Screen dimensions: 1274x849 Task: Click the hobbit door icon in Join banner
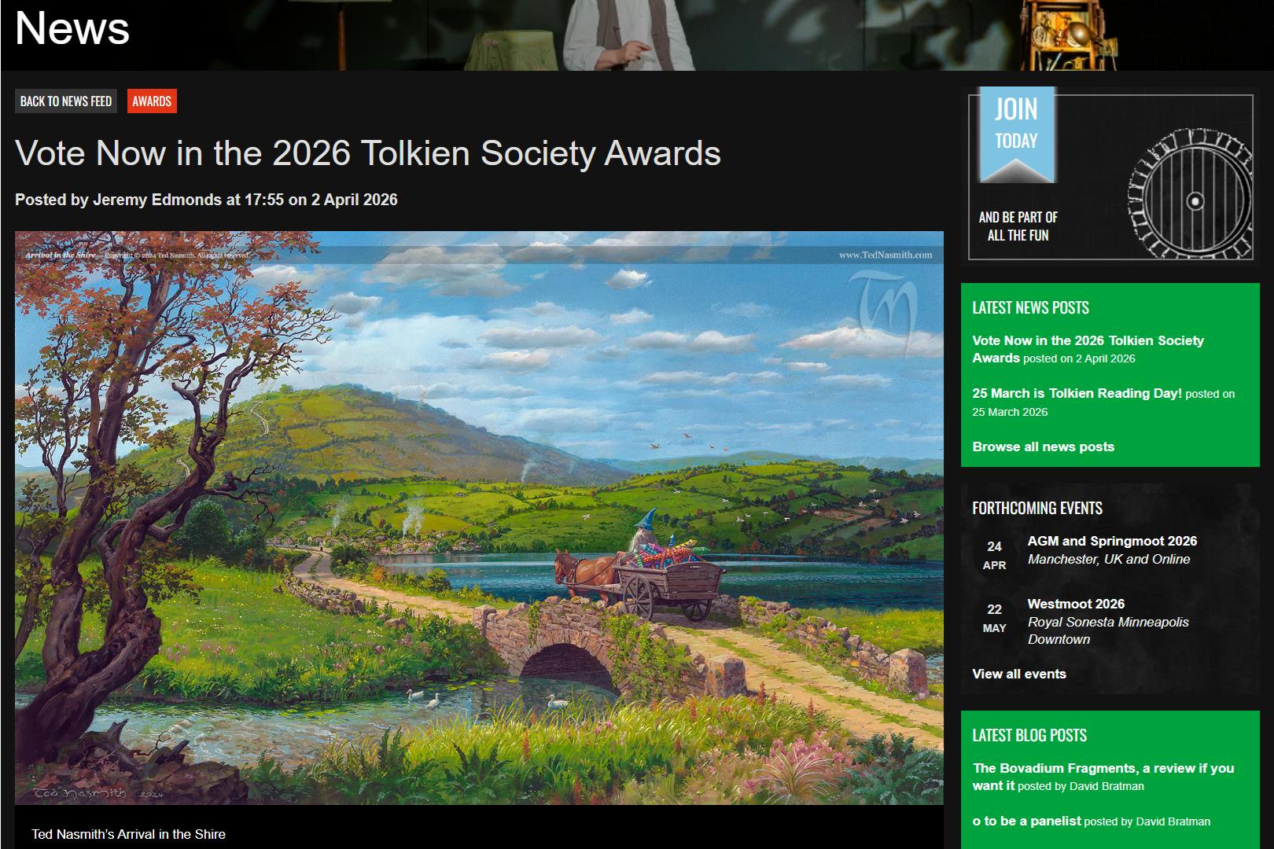1191,194
